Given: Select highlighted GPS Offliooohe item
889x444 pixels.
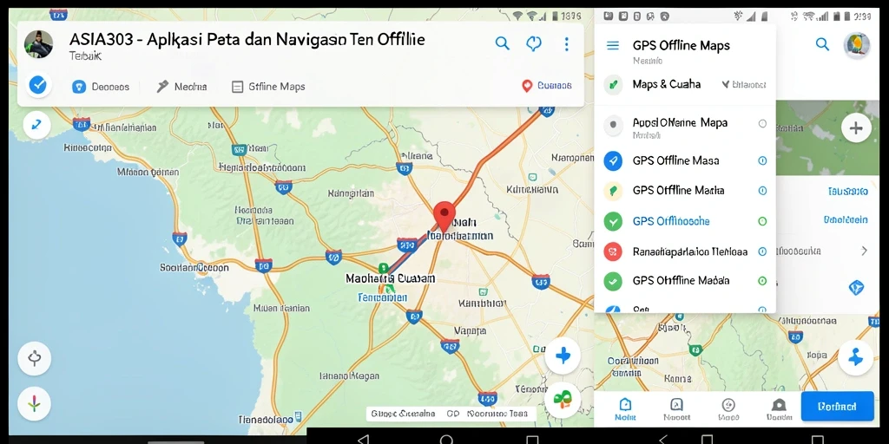Looking at the screenshot, I should 684,221.
